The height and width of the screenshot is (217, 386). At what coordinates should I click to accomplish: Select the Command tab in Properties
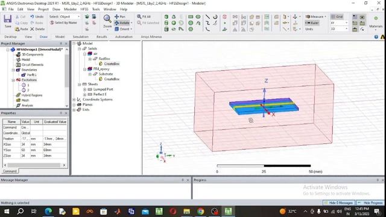10,171
